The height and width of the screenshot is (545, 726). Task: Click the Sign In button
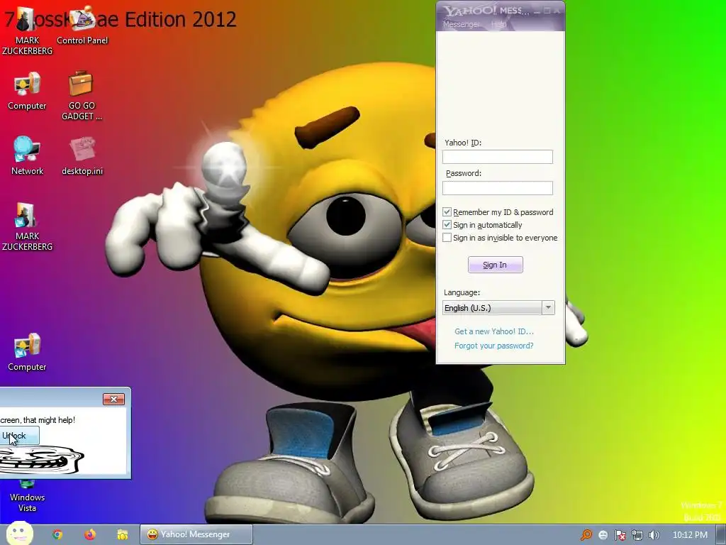tap(496, 265)
